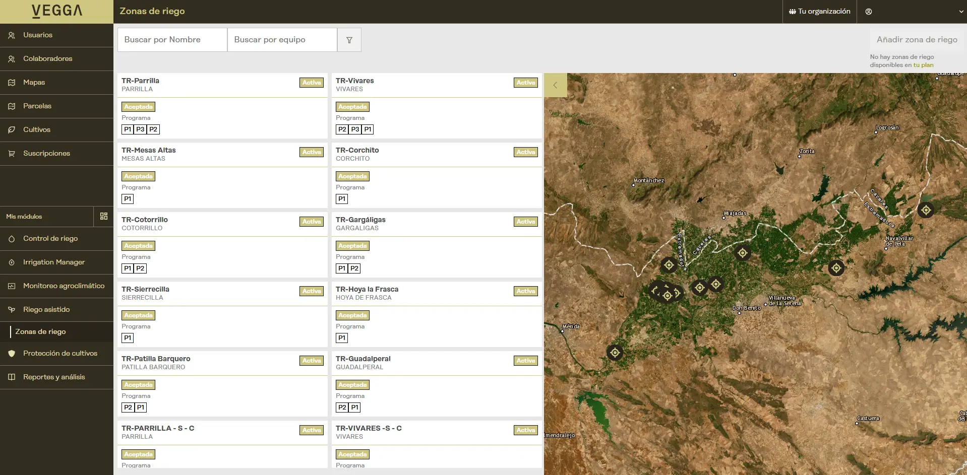Image resolution: width=967 pixels, height=475 pixels.
Task: Follow the 'tu plan' link
Action: click(923, 65)
